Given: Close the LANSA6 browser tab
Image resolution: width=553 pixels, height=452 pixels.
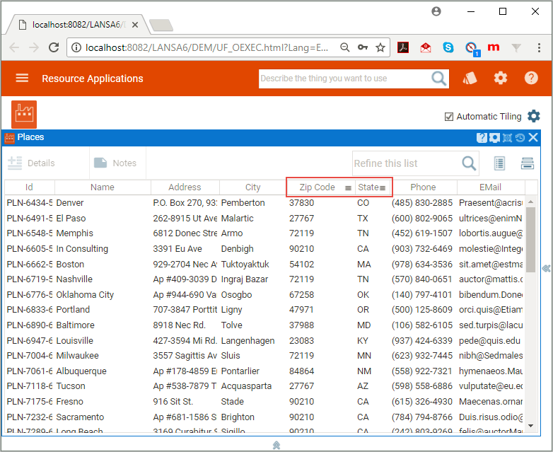Looking at the screenshot, I should [x=135, y=25].
